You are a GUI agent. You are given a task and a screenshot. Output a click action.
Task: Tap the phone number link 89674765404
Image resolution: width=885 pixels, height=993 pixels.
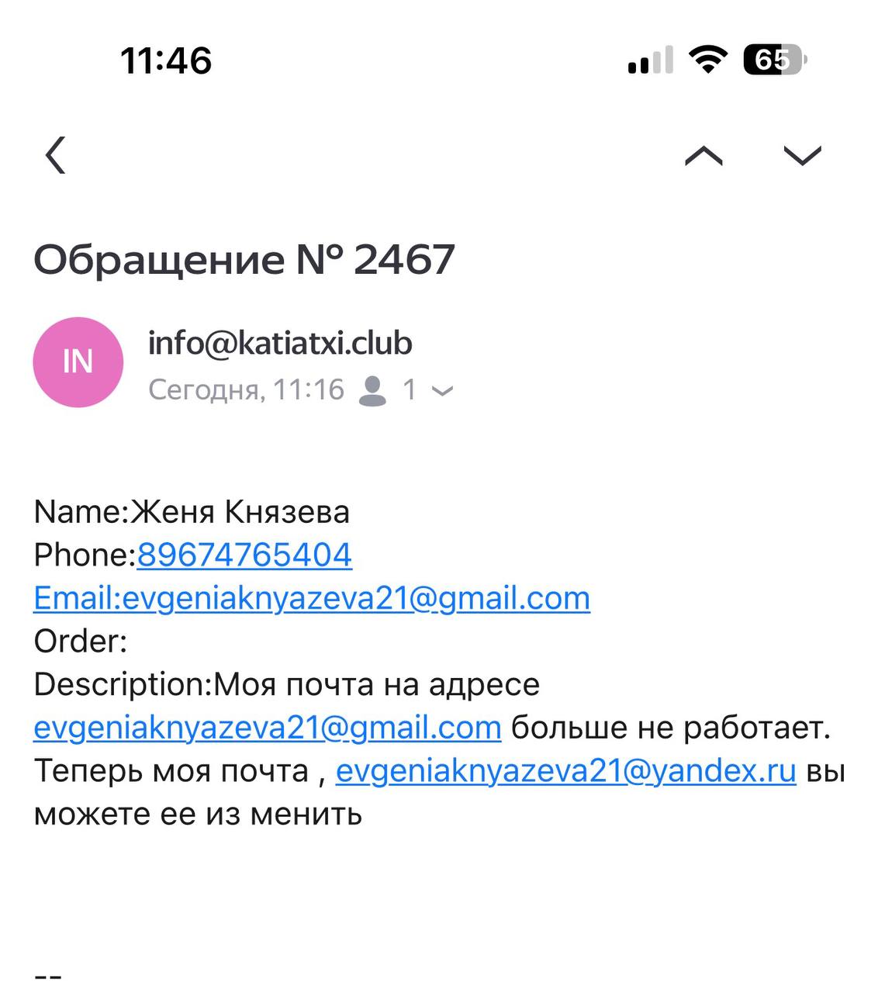244,555
